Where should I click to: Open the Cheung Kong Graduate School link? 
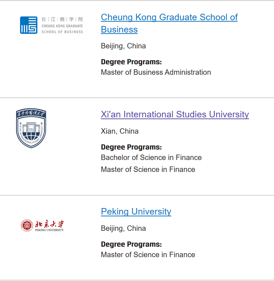click(169, 23)
